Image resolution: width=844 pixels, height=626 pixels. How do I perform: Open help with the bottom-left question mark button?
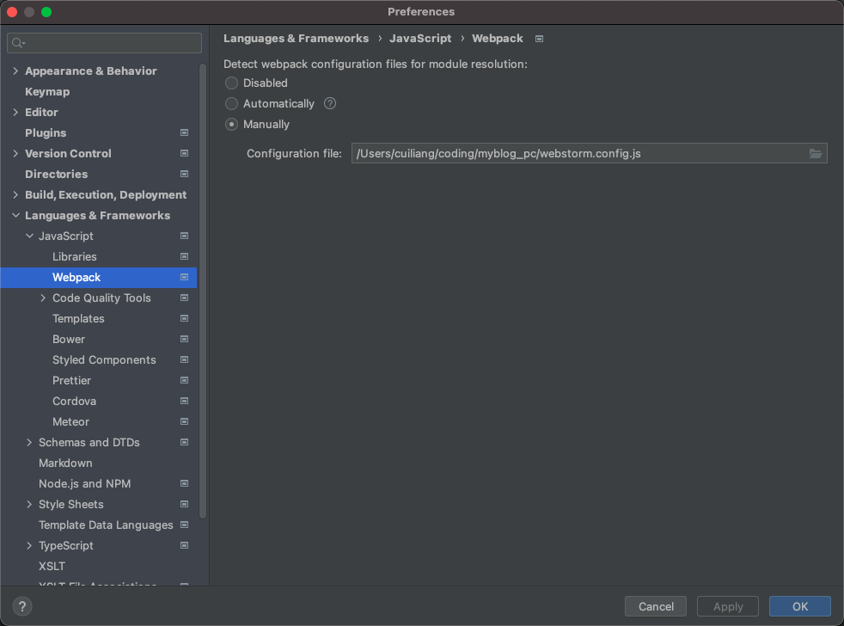coord(22,606)
